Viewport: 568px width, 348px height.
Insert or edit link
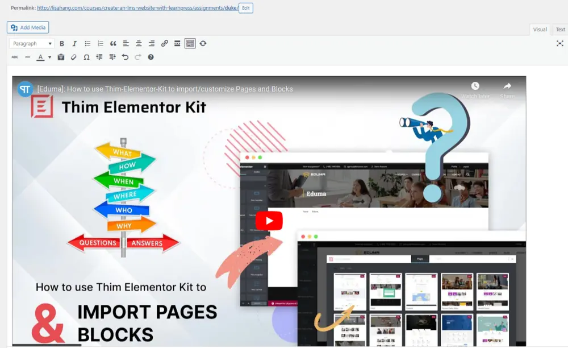(165, 43)
